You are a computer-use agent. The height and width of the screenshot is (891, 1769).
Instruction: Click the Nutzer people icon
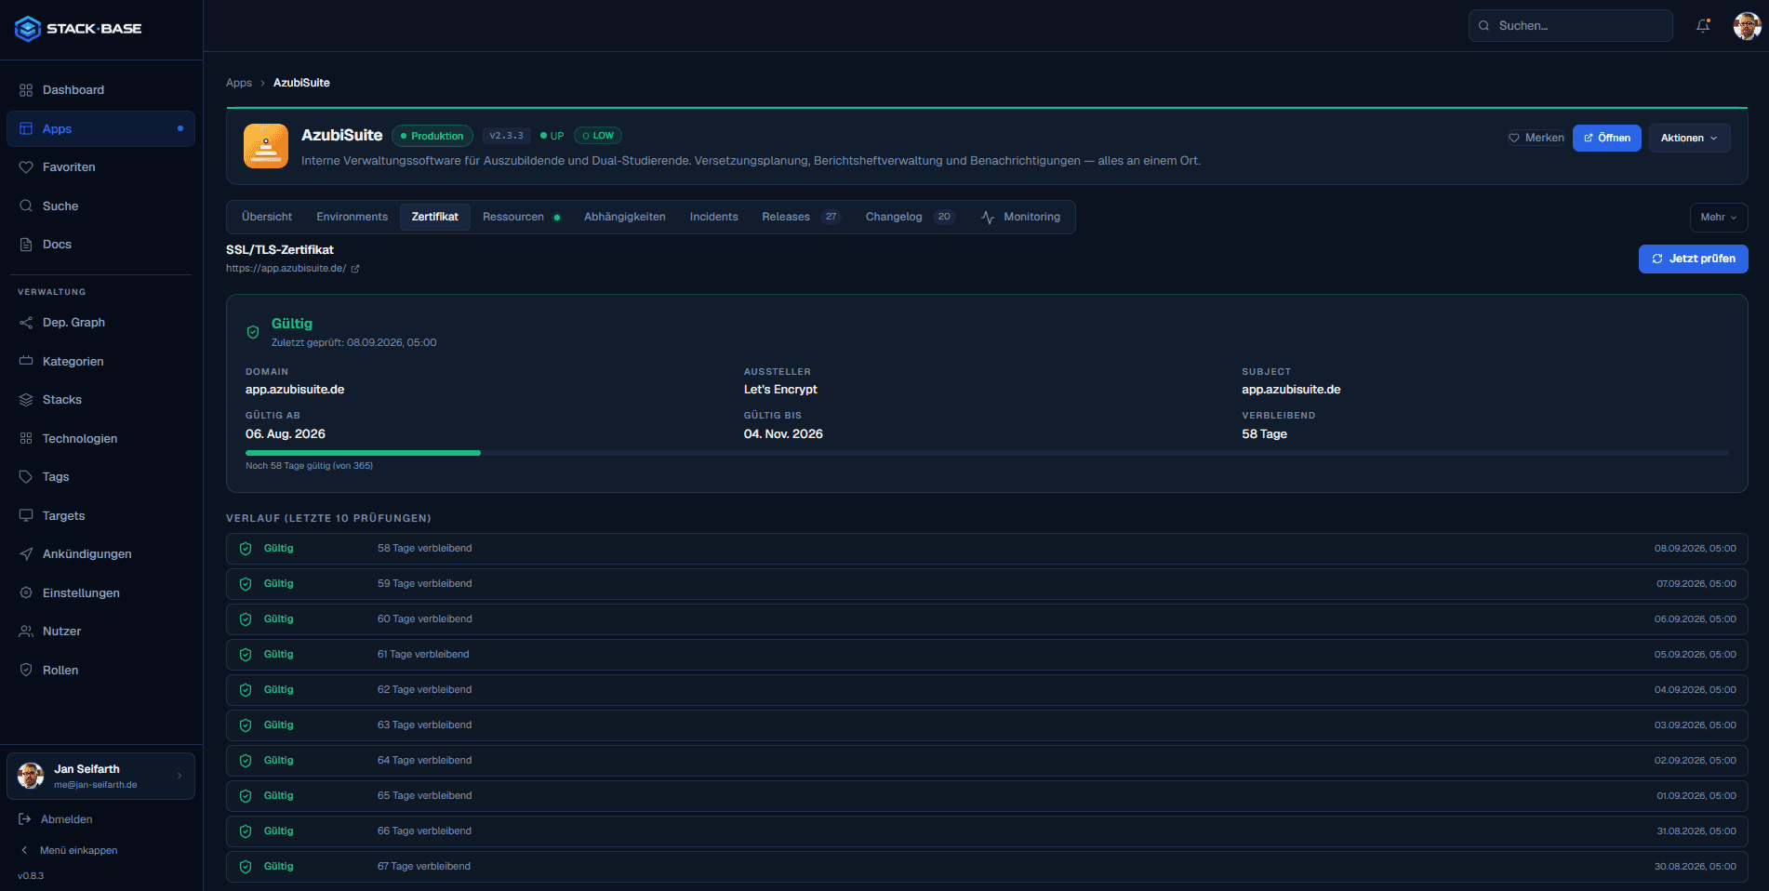pos(26,632)
